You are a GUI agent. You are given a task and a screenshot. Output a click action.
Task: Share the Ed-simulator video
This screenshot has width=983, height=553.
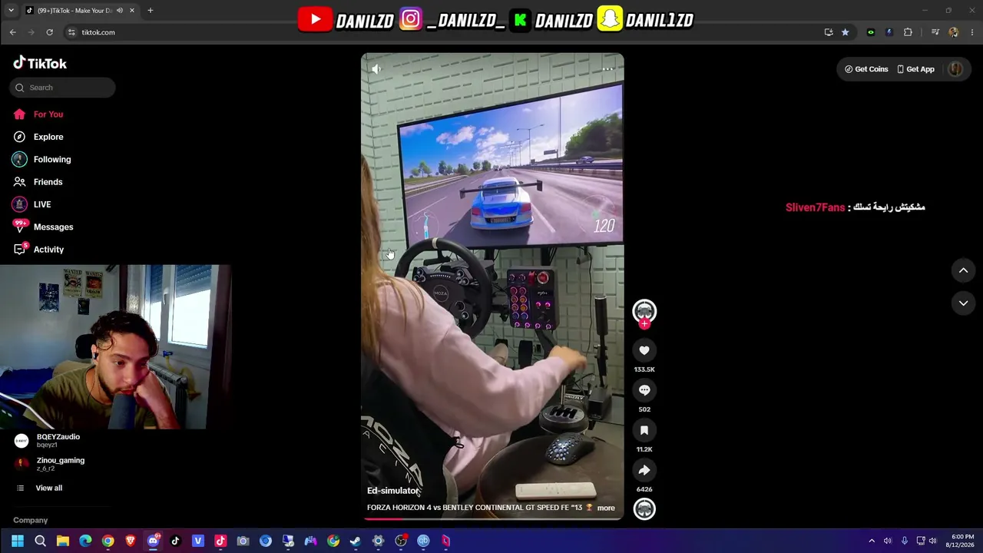(x=644, y=470)
